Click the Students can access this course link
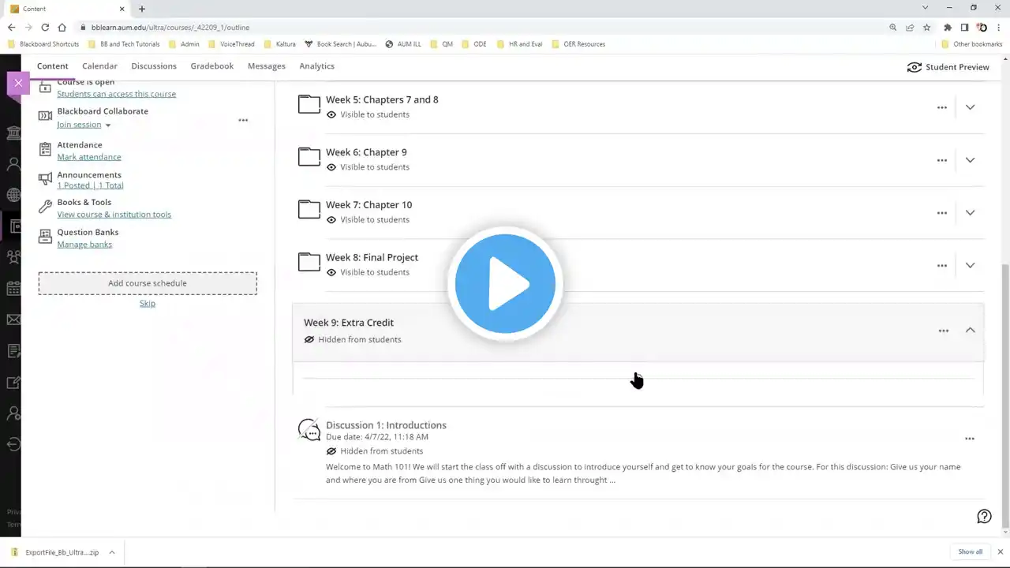 pos(117,94)
